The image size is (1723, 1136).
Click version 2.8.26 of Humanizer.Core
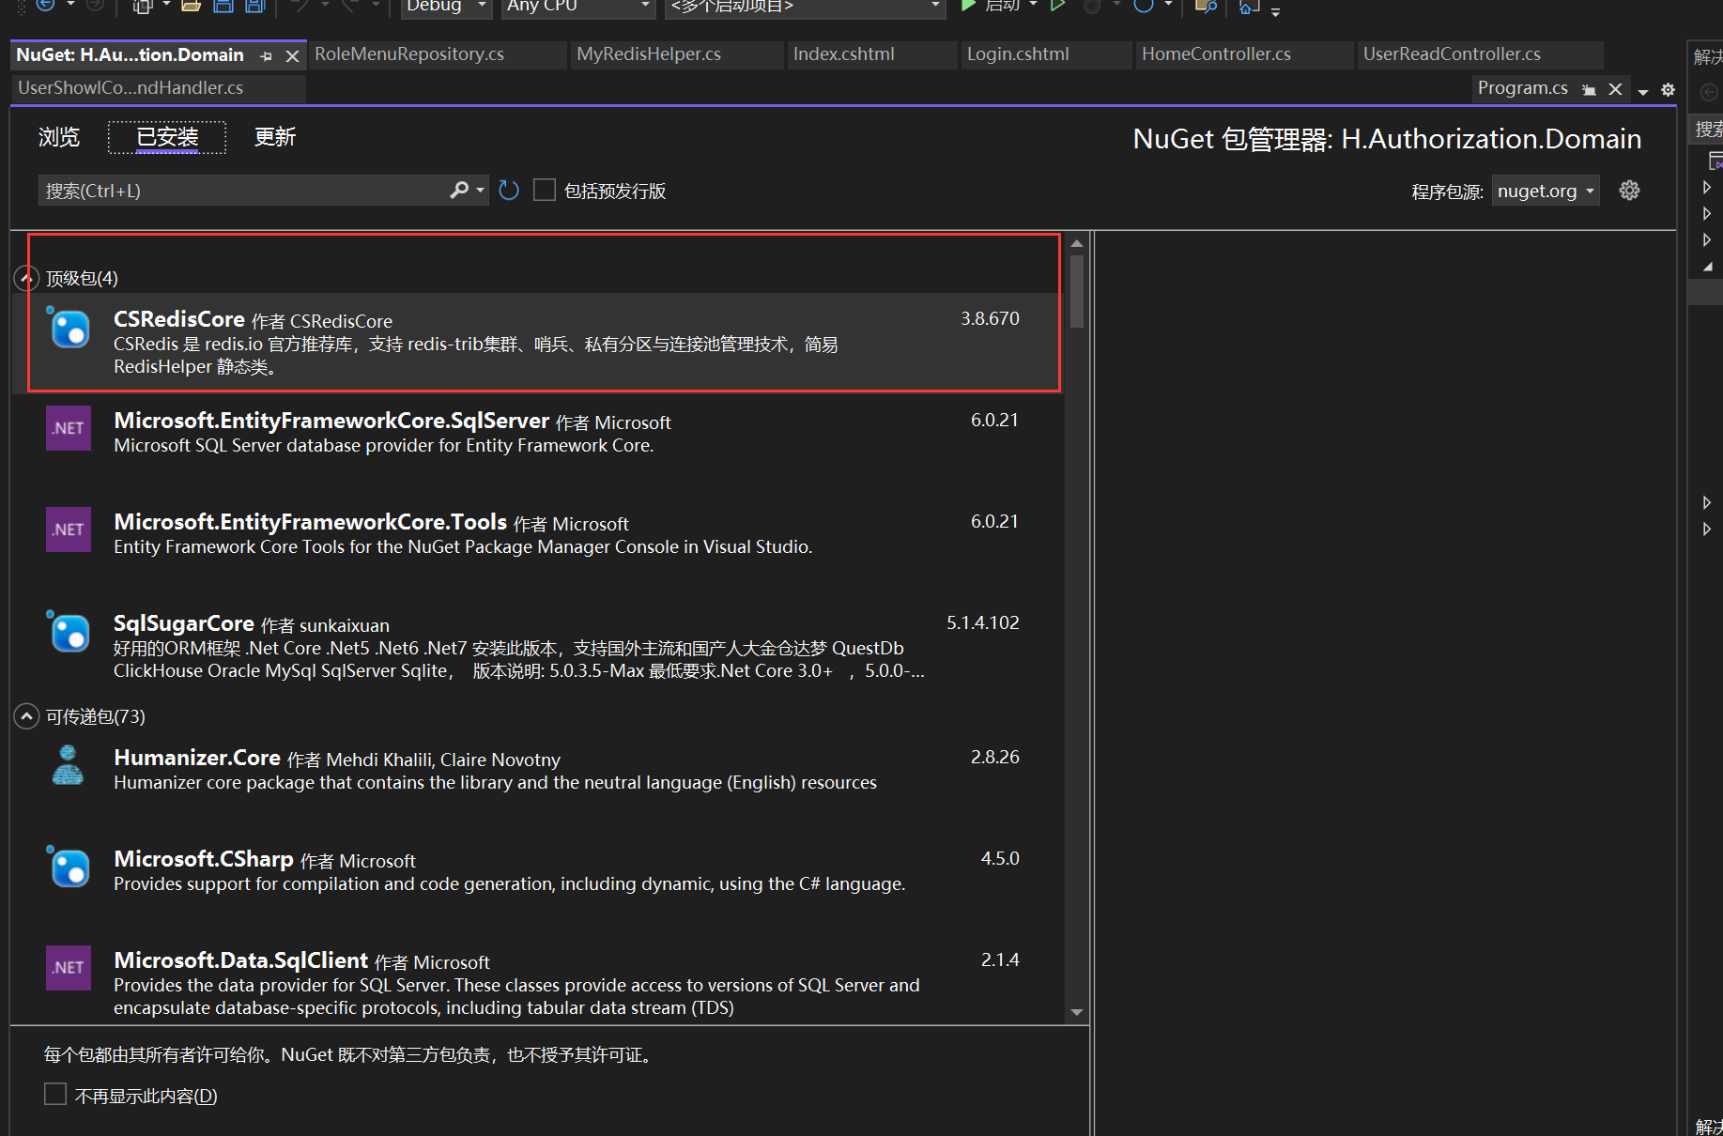point(995,757)
